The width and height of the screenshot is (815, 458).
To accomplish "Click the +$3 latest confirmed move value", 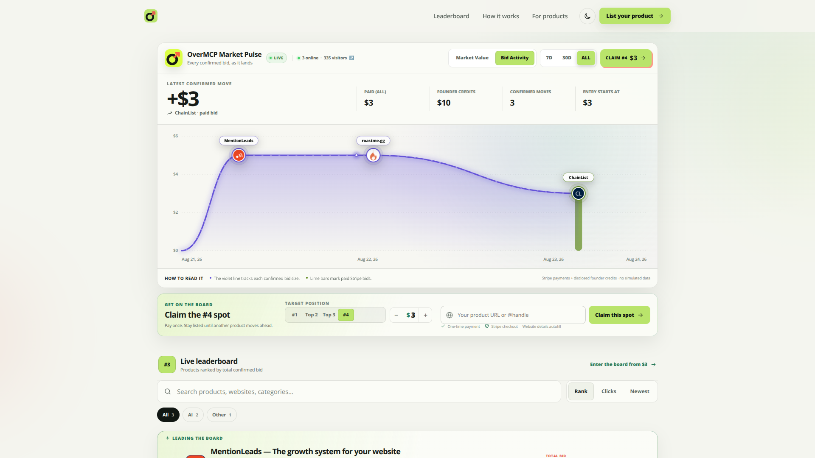I will 183,99.
